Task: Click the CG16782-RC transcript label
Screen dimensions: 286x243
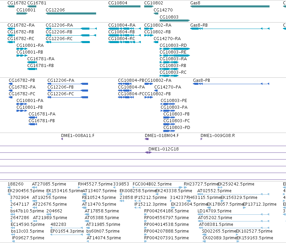Action: point(21,39)
